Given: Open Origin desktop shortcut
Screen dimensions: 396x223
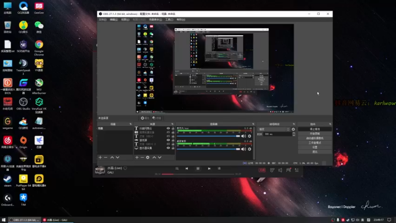Looking at the screenshot, I should point(23,142).
